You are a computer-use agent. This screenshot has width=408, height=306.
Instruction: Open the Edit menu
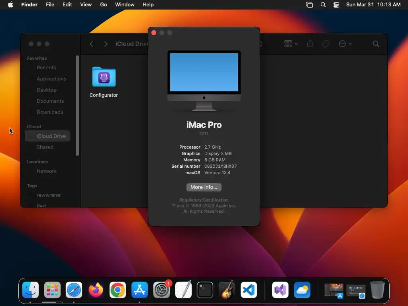click(x=67, y=5)
